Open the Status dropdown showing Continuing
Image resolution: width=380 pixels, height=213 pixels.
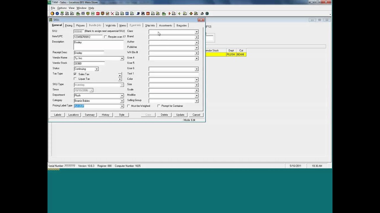96,69
